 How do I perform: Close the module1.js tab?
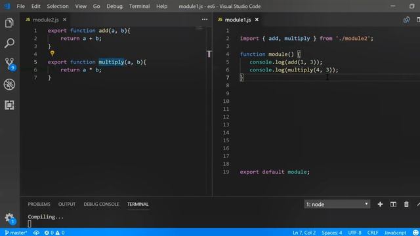[257, 20]
